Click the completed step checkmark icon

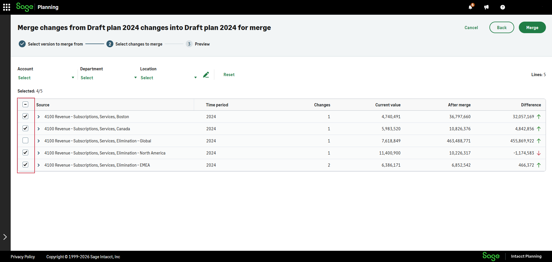point(22,44)
